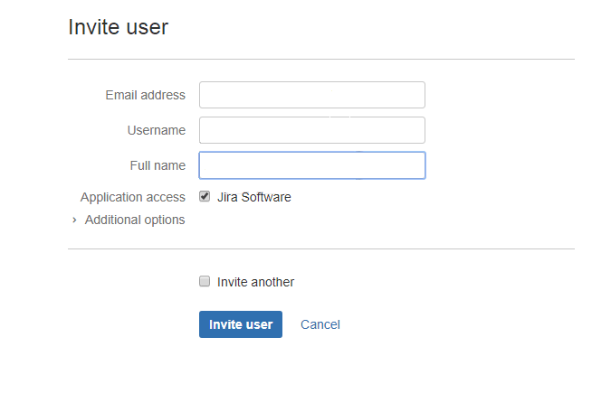Click the Email address field label
Image resolution: width=611 pixels, height=403 pixels.
pos(146,95)
